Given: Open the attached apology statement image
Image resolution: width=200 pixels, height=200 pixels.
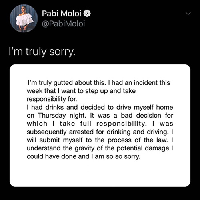Looking at the screenshot, I should tap(100, 126).
